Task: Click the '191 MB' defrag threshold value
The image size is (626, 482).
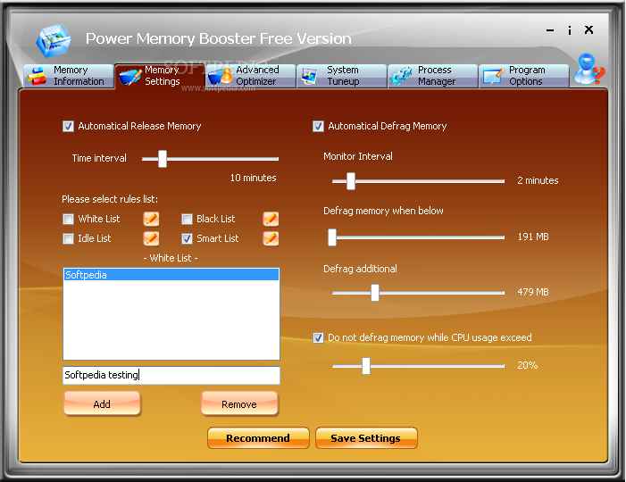Action: (533, 237)
